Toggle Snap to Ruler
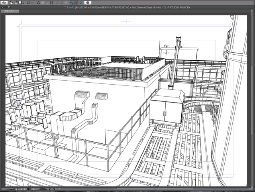The height and width of the screenshot is (192, 255). pyautogui.click(x=72, y=3)
